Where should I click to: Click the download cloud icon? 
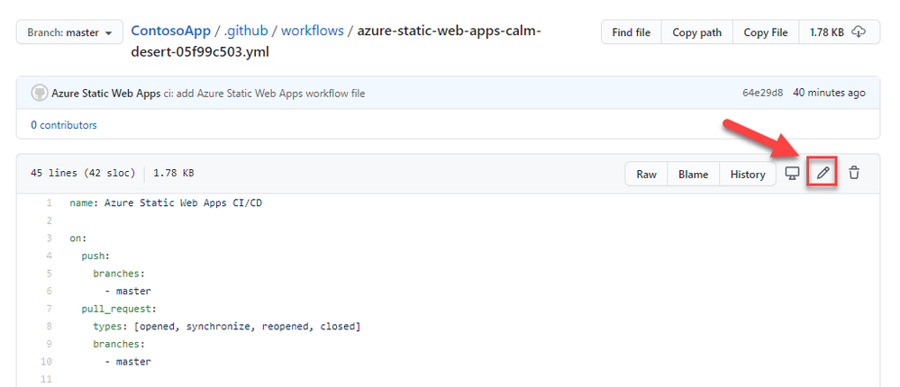pyautogui.click(x=859, y=32)
